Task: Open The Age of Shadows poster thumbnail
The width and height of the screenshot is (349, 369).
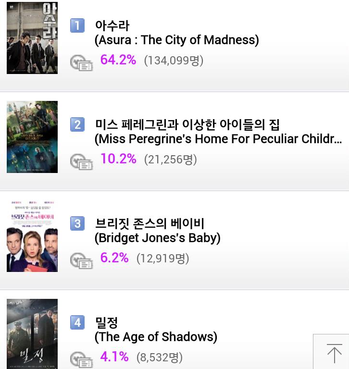Action: pyautogui.click(x=32, y=334)
